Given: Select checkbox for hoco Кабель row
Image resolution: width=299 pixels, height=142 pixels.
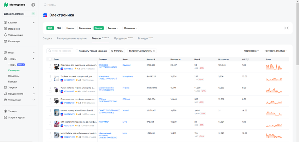Looking at the screenshot, I should click(50, 137).
